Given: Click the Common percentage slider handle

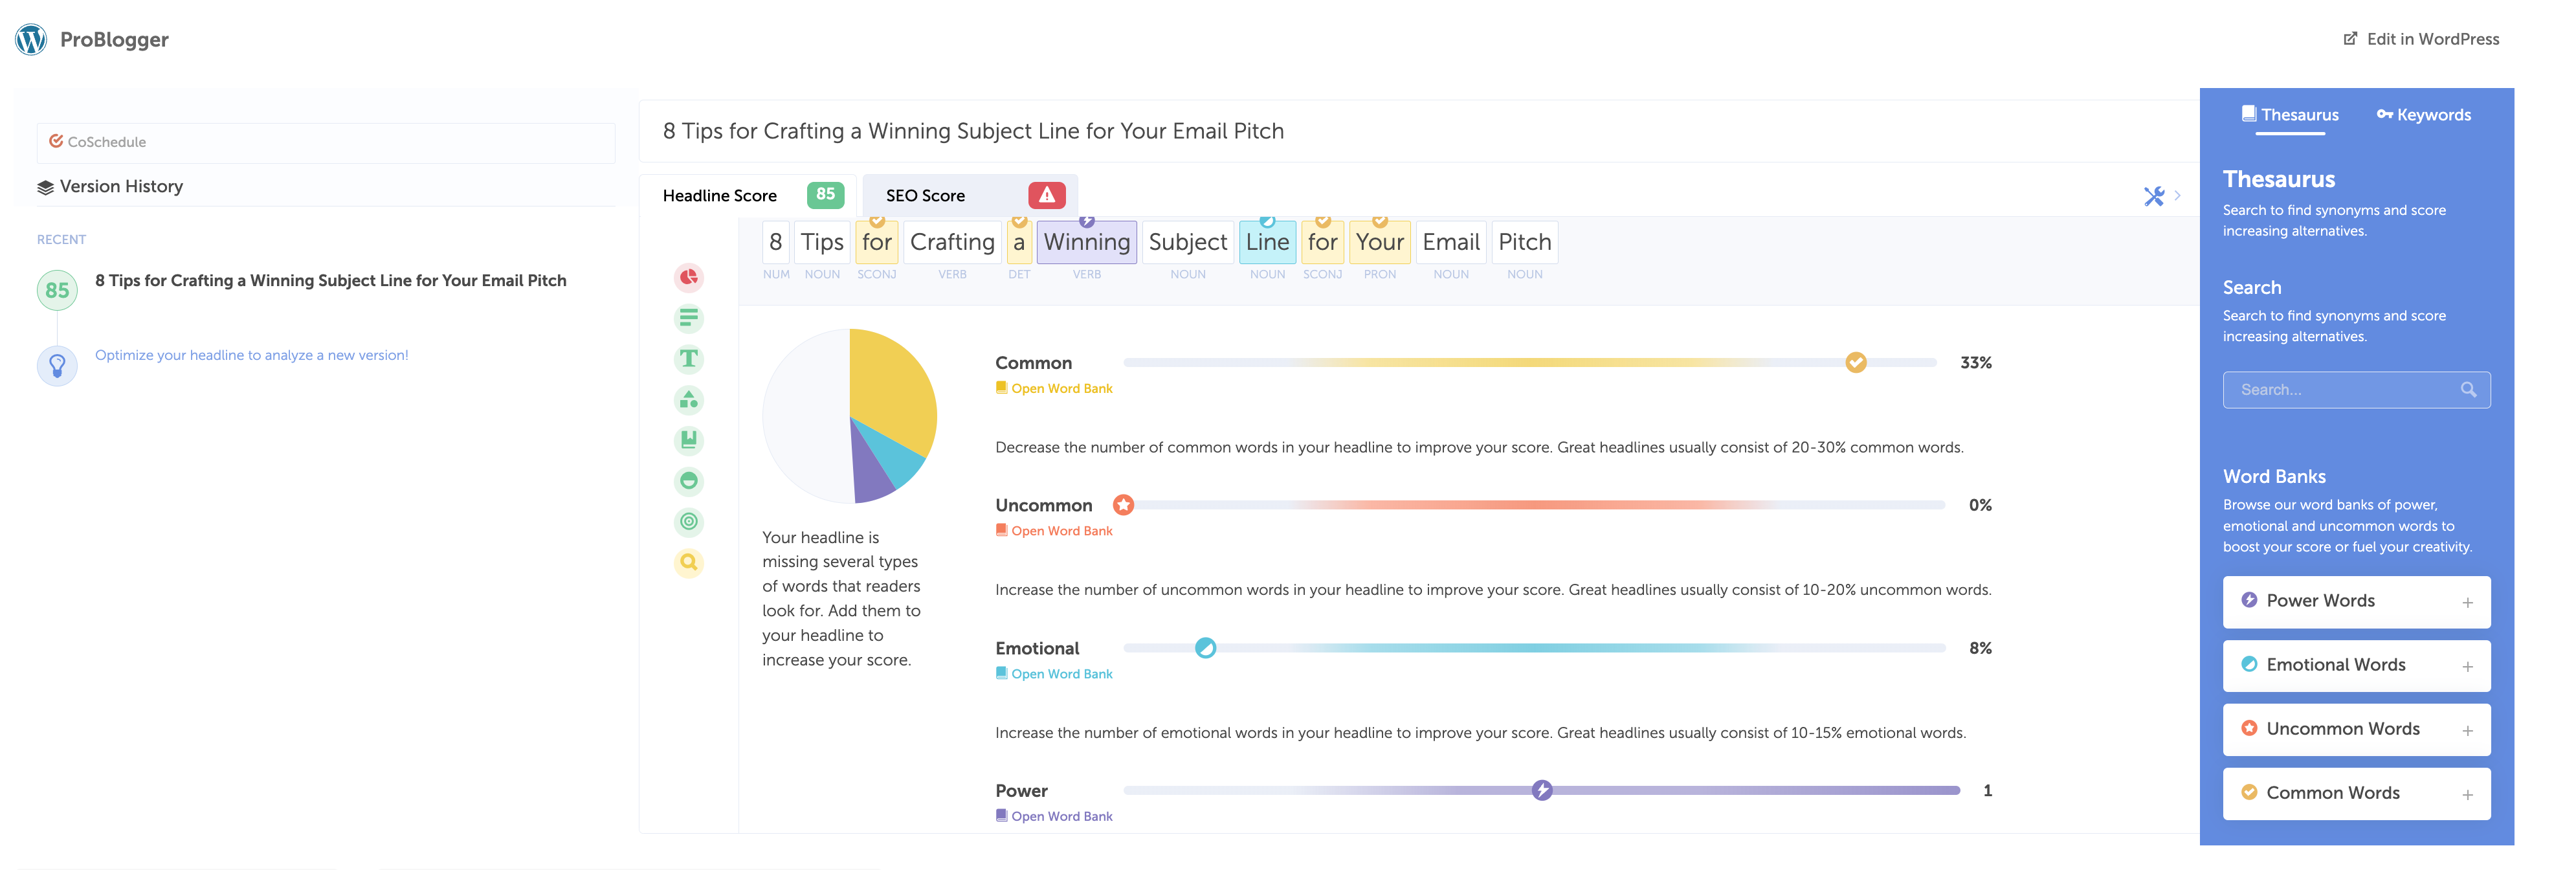Looking at the screenshot, I should pos(1855,362).
